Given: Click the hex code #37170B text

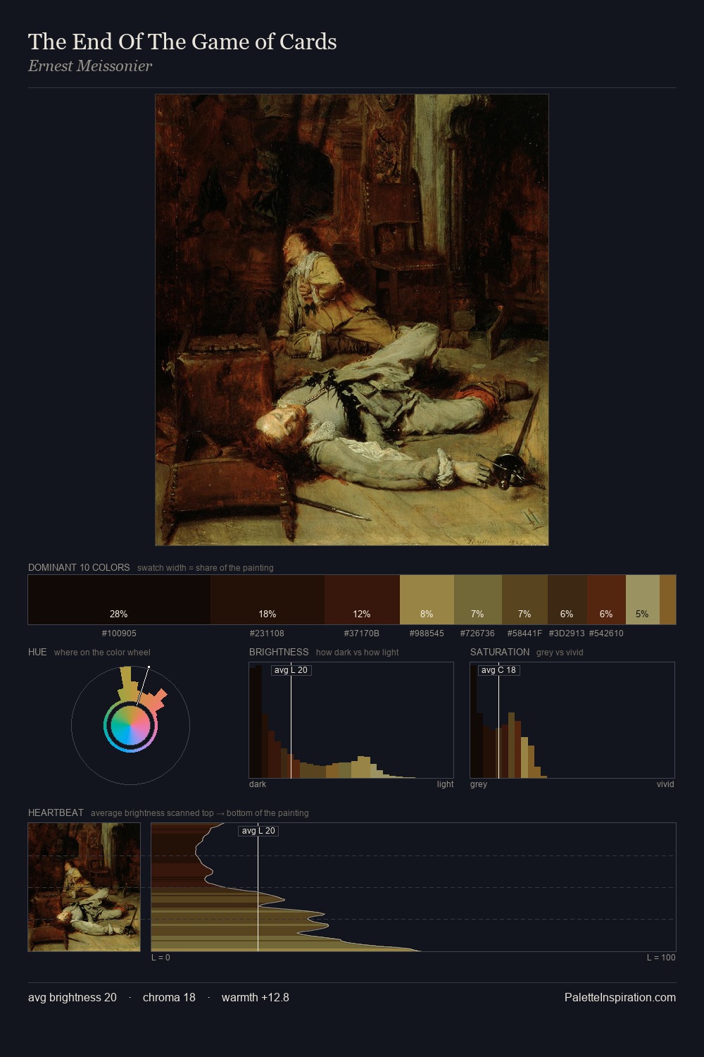Looking at the screenshot, I should (362, 633).
